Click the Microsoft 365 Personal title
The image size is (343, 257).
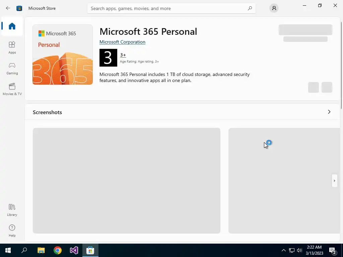click(x=148, y=31)
